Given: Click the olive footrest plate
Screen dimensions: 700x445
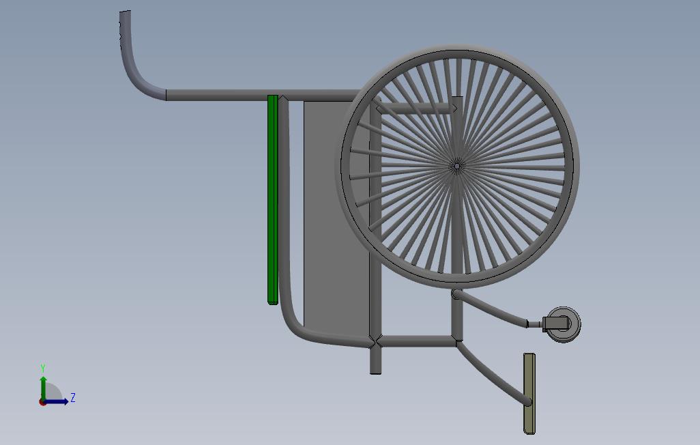Looking at the screenshot, I should coord(529,393).
